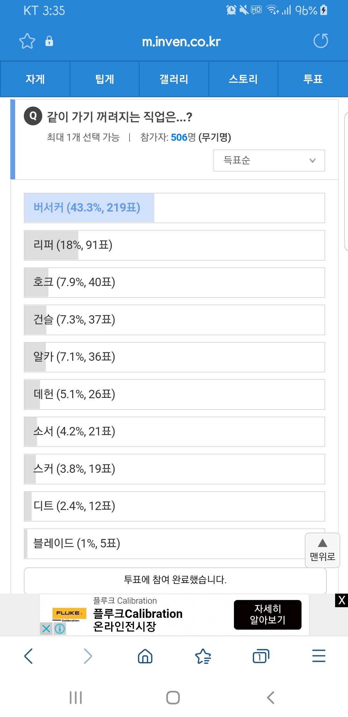Open the bookmarks list star icon
The image size is (348, 717).
pyautogui.click(x=203, y=656)
